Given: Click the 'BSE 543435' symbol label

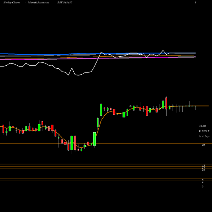Looking at the screenshot, I should click(x=65, y=3).
